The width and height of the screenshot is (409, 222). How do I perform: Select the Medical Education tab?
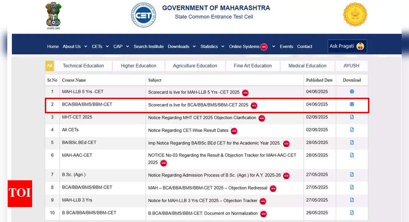(307, 66)
